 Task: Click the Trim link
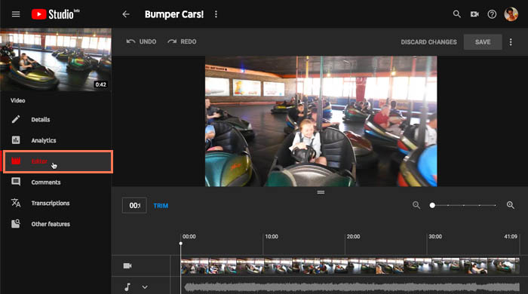tap(161, 206)
